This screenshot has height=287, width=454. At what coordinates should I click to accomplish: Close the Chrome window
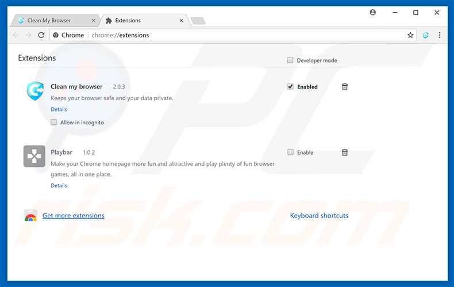[x=437, y=13]
